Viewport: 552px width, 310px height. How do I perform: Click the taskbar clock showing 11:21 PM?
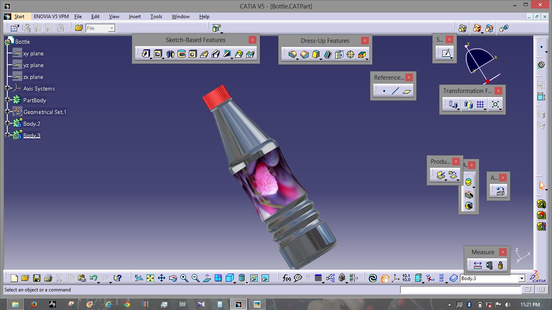click(x=530, y=305)
